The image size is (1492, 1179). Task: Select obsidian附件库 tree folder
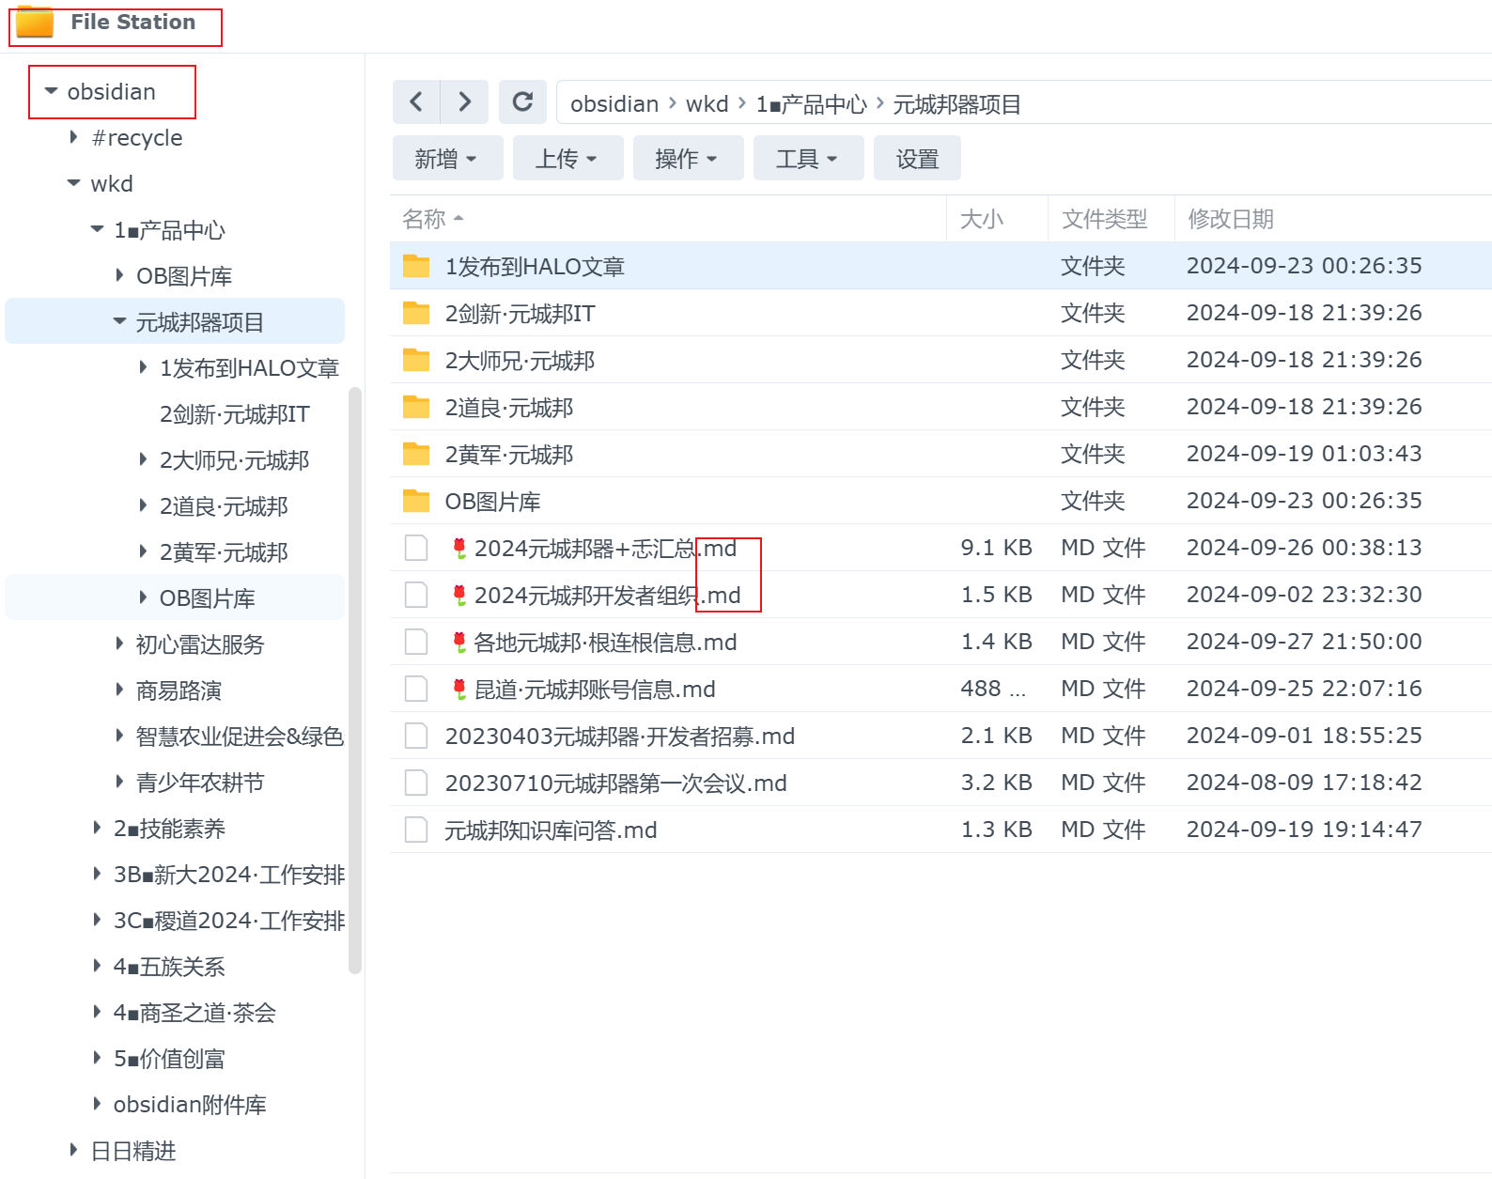click(x=190, y=1105)
